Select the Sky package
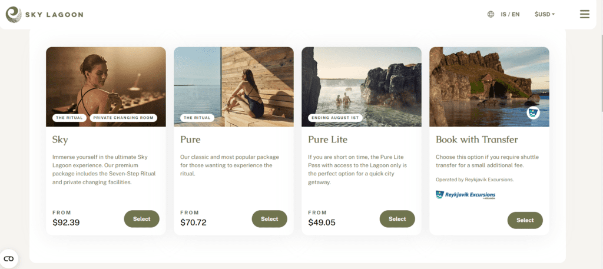 [x=141, y=218]
